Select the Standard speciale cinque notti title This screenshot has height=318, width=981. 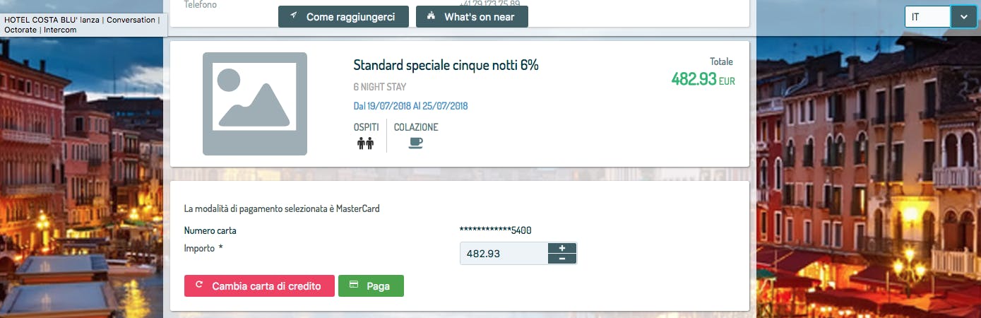coord(446,66)
